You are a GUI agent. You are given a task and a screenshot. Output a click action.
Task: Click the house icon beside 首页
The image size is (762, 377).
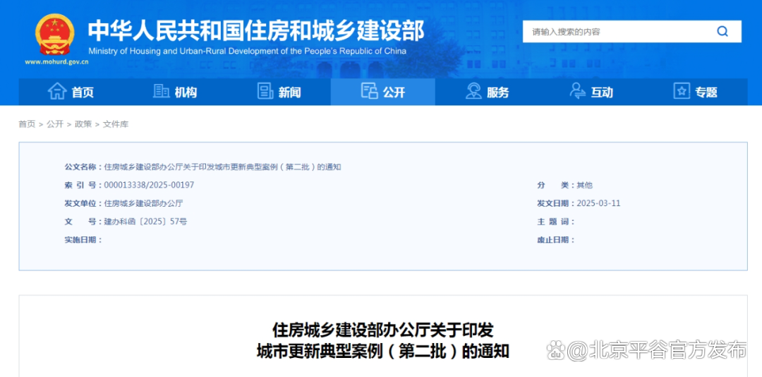(x=57, y=92)
